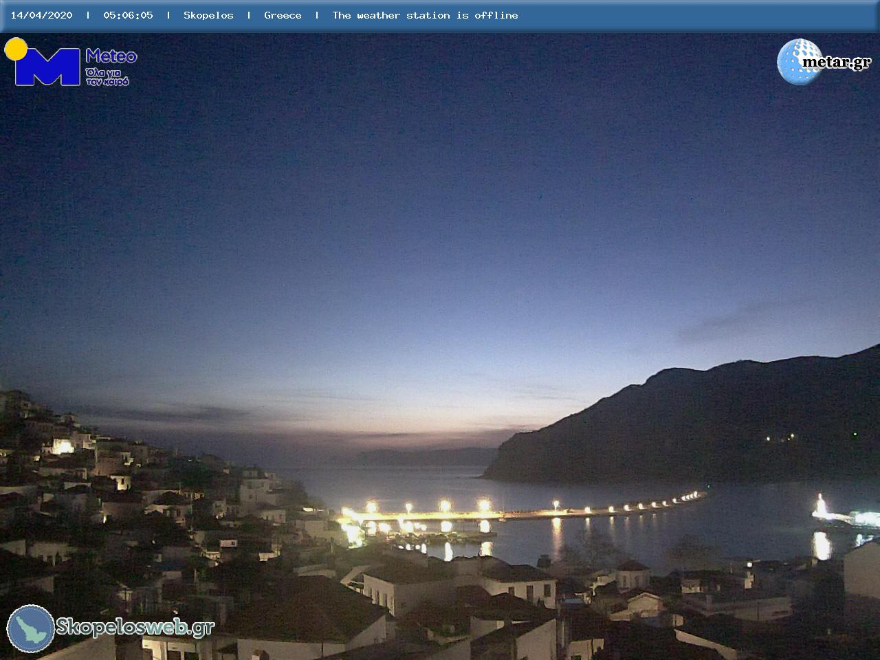Click 'The weather station is offline' message
The width and height of the screenshot is (880, 660).
click(425, 15)
